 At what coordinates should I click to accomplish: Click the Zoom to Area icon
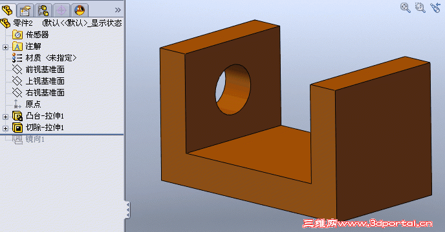420,8
